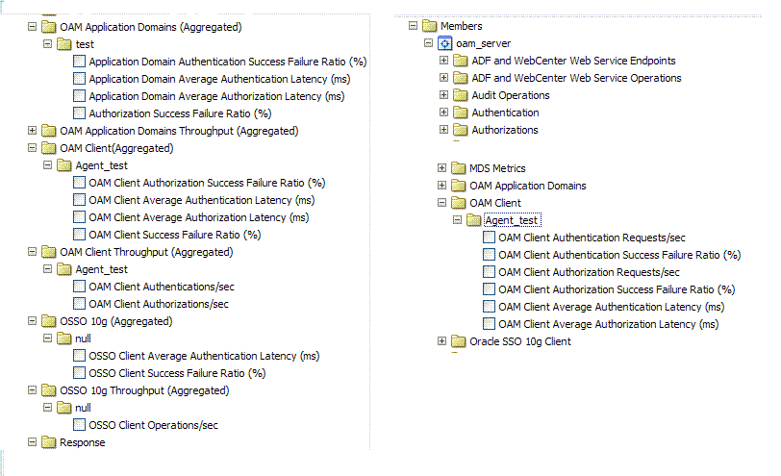Collapse the Members node
Screen dimensions: 781x476
pyautogui.click(x=413, y=25)
